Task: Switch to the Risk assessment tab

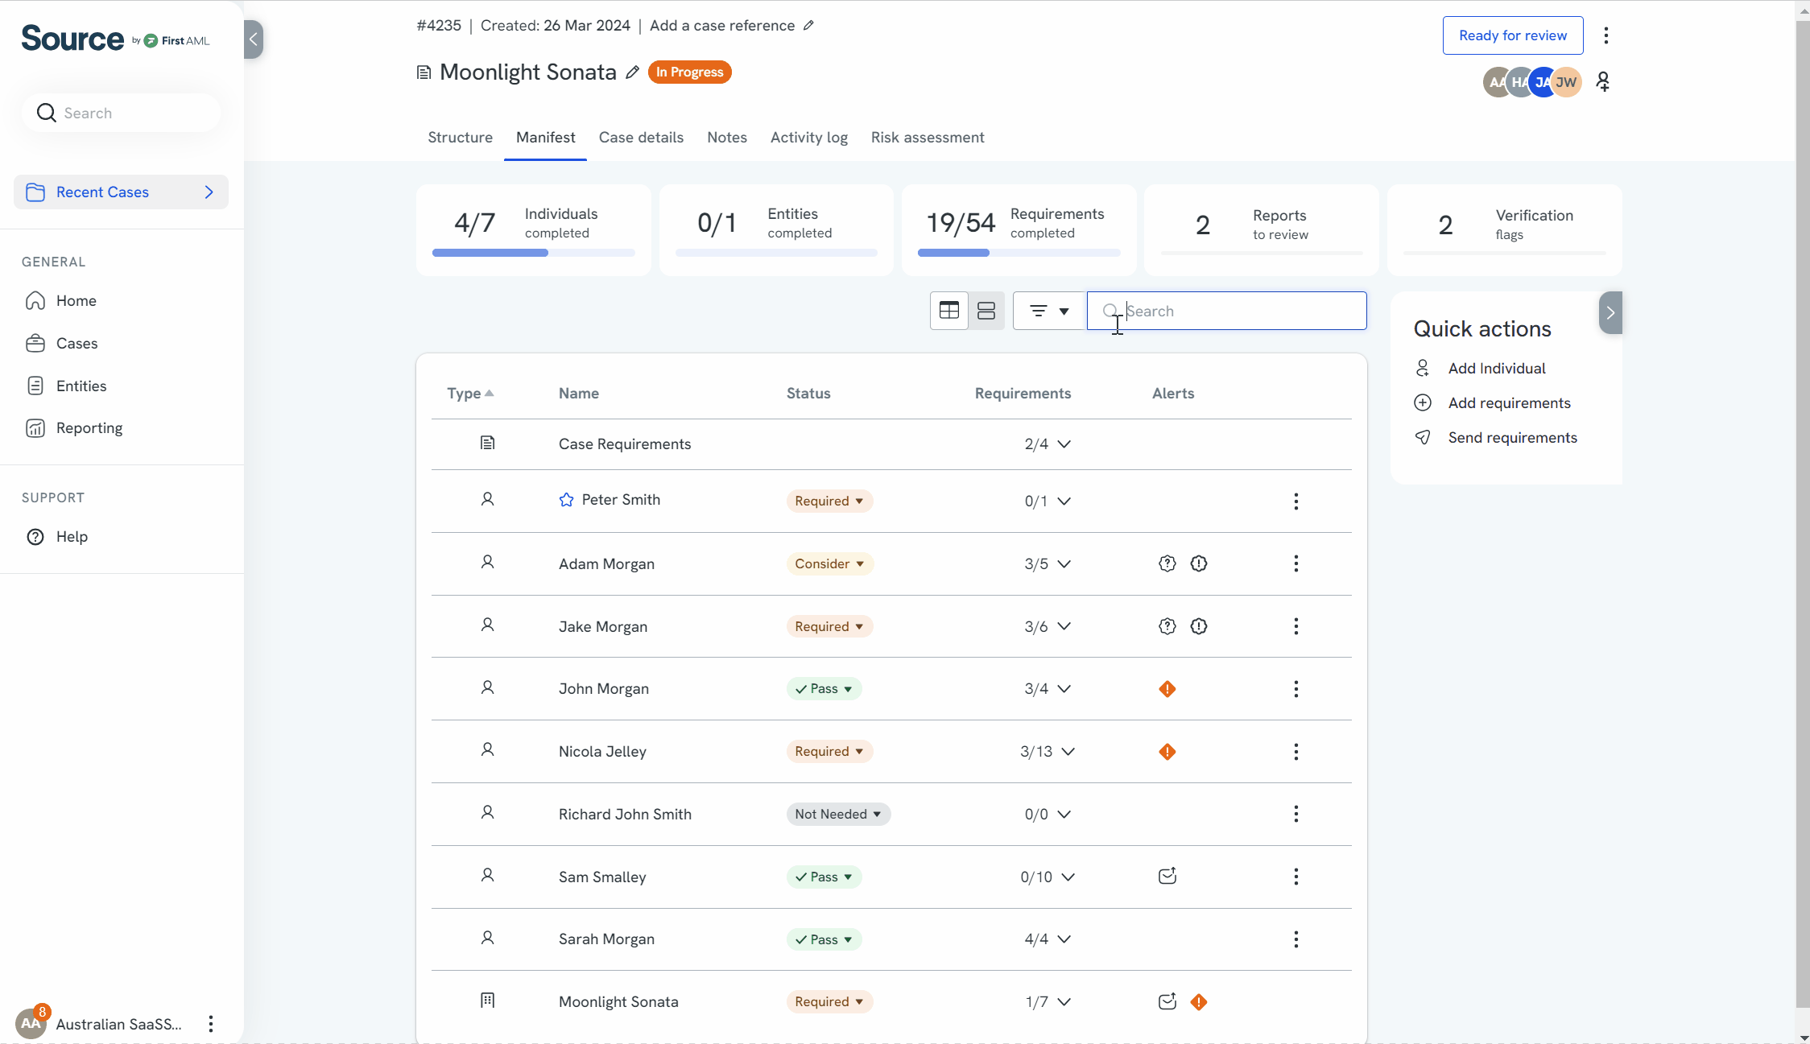Action: coord(927,138)
